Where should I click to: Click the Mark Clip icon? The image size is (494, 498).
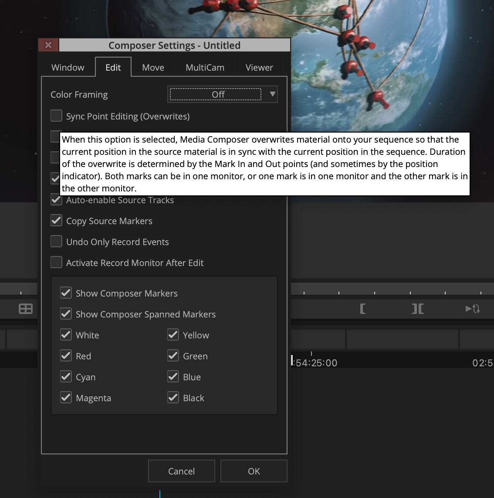tap(417, 309)
